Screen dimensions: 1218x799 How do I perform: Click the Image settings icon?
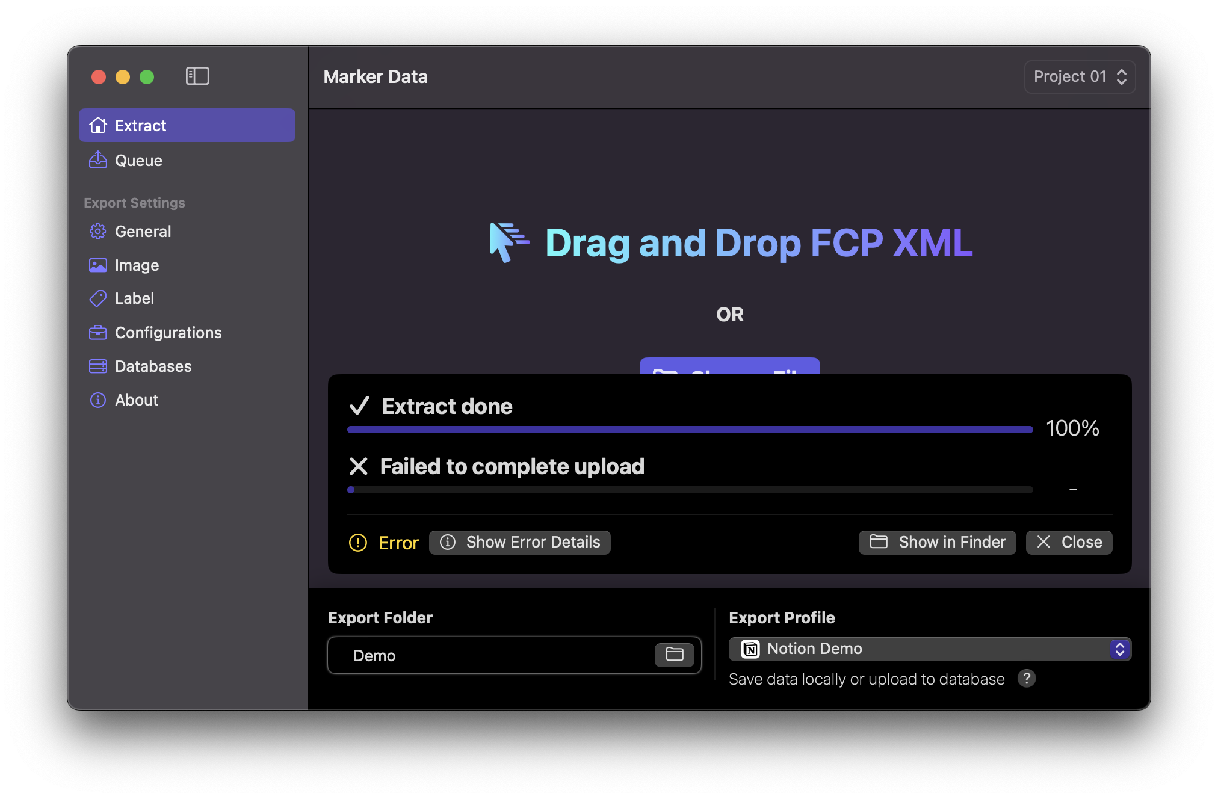pyautogui.click(x=97, y=265)
